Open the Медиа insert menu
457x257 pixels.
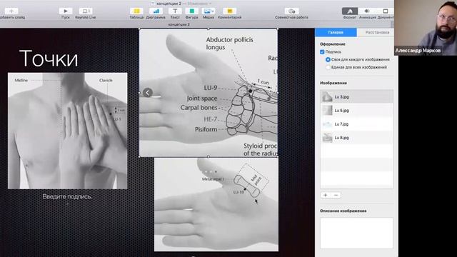tap(209, 11)
